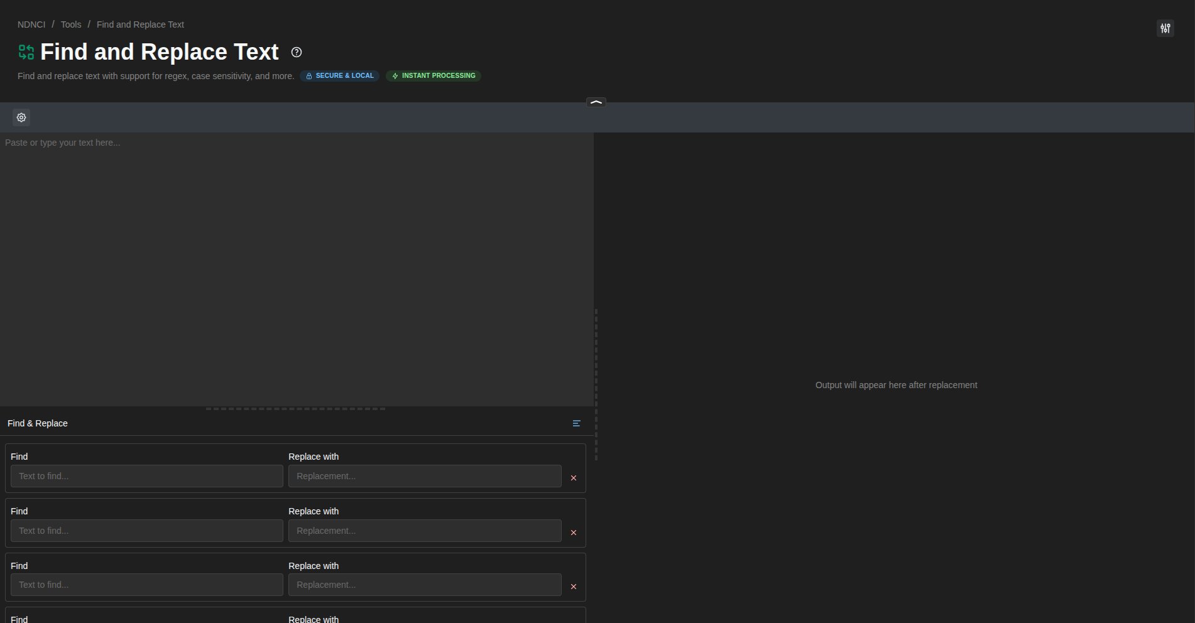Click the third Replacement field
The height and width of the screenshot is (623, 1195).
(424, 585)
